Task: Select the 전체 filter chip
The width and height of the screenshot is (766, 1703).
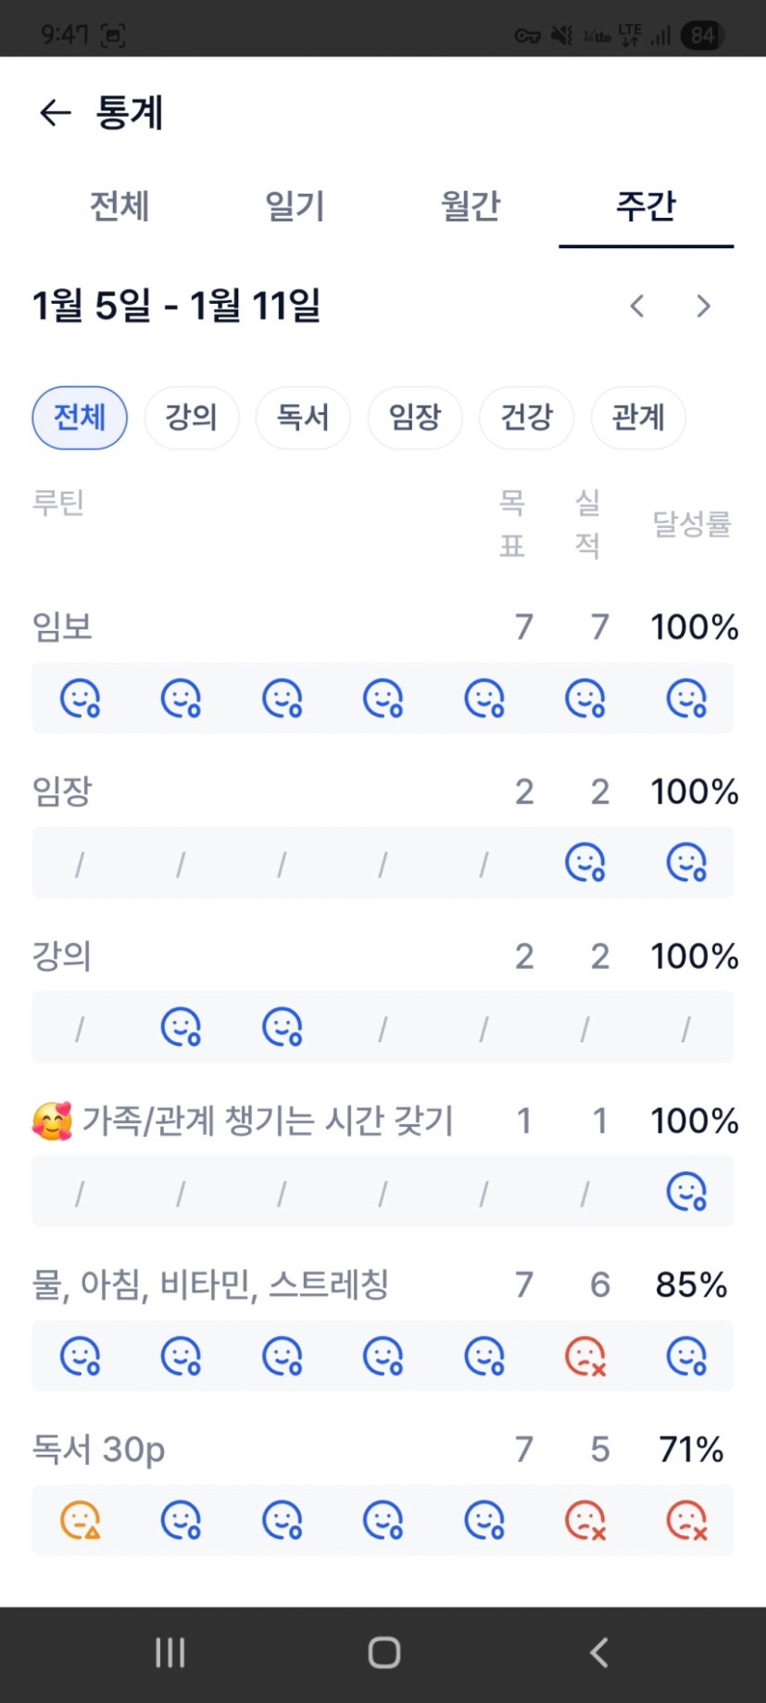Action: click(80, 418)
